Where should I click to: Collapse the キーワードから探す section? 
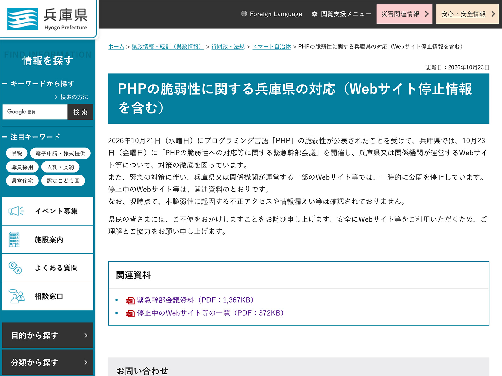pos(38,84)
